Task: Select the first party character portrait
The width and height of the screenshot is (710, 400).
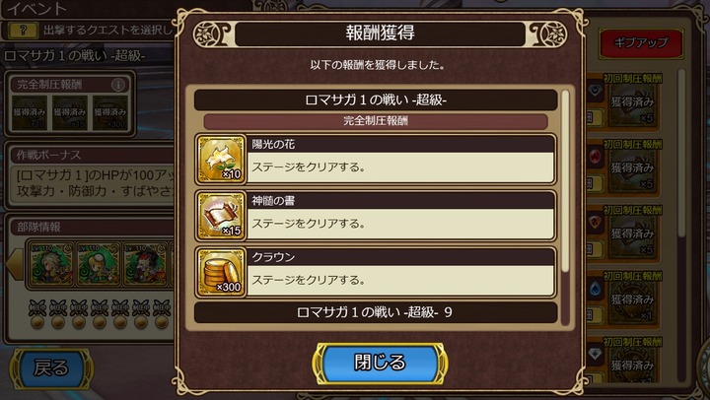Action: [x=50, y=265]
